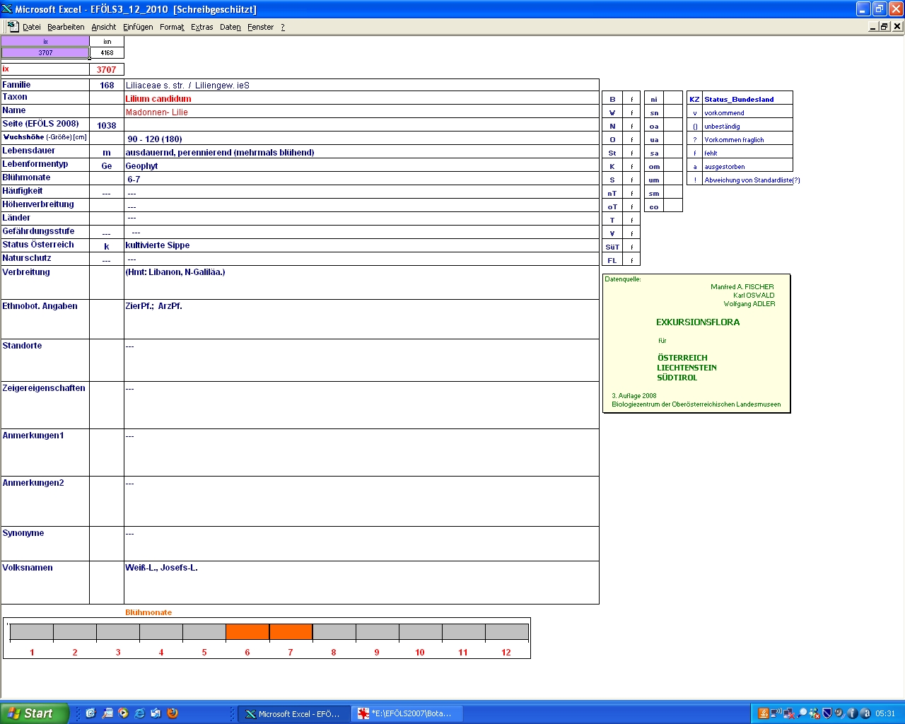The height and width of the screenshot is (724, 905).
Task: Open the Extras menu
Action: (x=202, y=27)
